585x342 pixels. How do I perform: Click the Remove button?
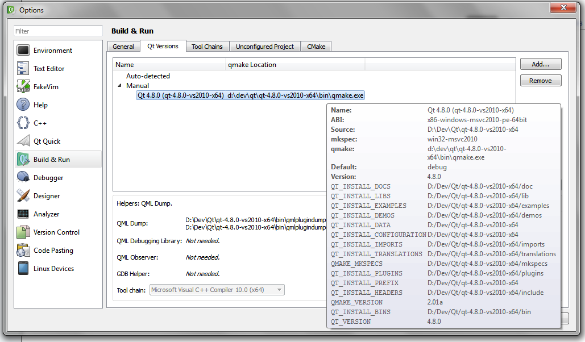pos(540,81)
